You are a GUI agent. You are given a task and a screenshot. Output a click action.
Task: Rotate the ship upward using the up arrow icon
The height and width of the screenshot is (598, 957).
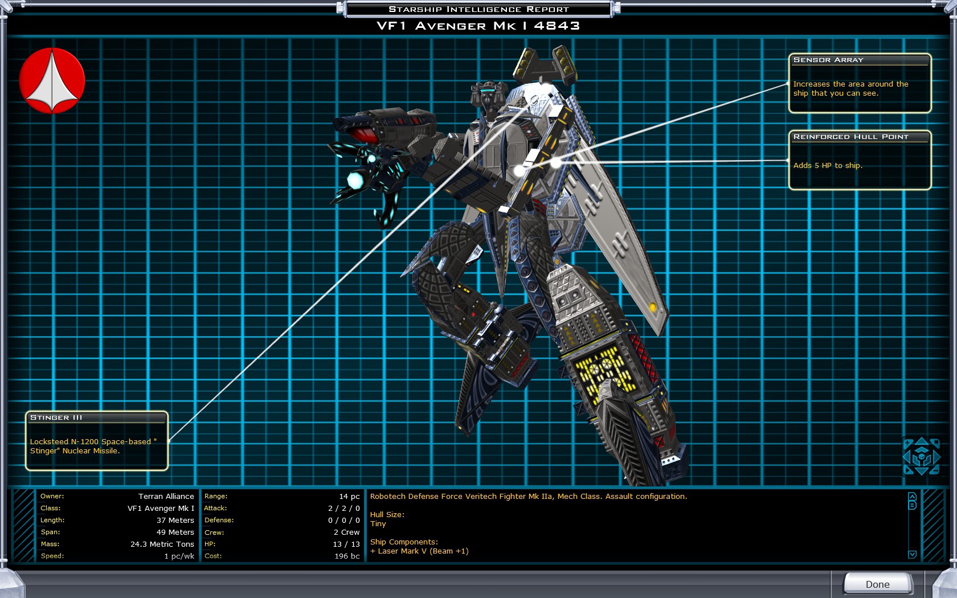(x=921, y=441)
